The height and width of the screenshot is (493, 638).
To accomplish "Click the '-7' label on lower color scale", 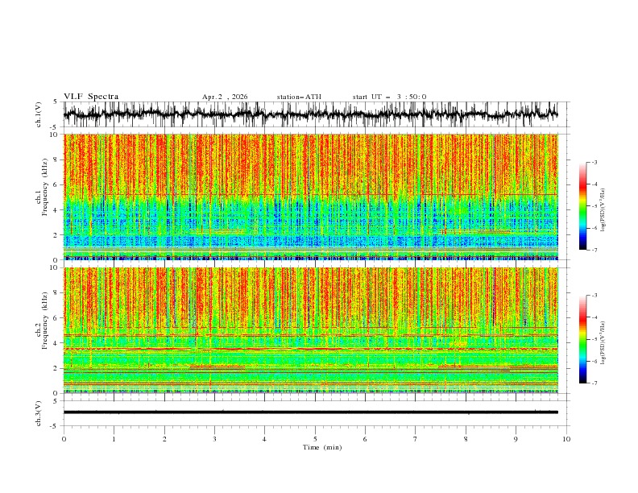I will [x=594, y=383].
